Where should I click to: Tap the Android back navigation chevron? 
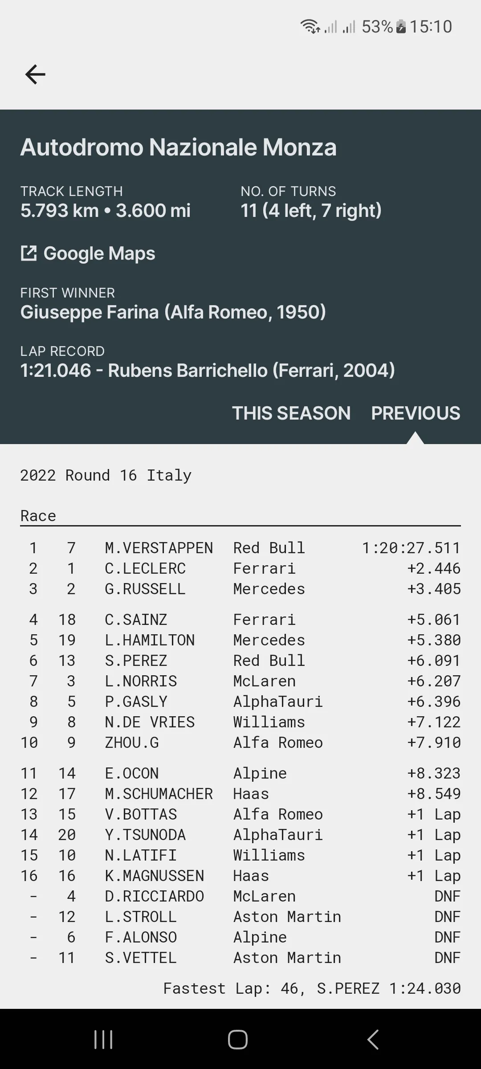point(373,1040)
